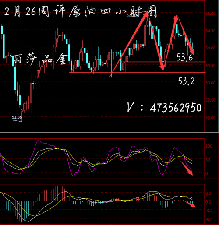Image resolution: width=219 pixels, height=225 pixels.
Task: Select the upper horizontal red line at 53.6
Action: (x=163, y=62)
